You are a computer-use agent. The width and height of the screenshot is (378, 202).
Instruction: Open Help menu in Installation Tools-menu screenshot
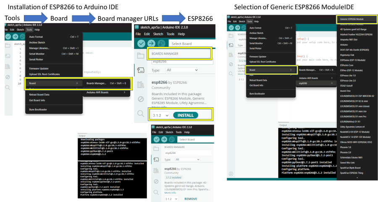click(37, 30)
